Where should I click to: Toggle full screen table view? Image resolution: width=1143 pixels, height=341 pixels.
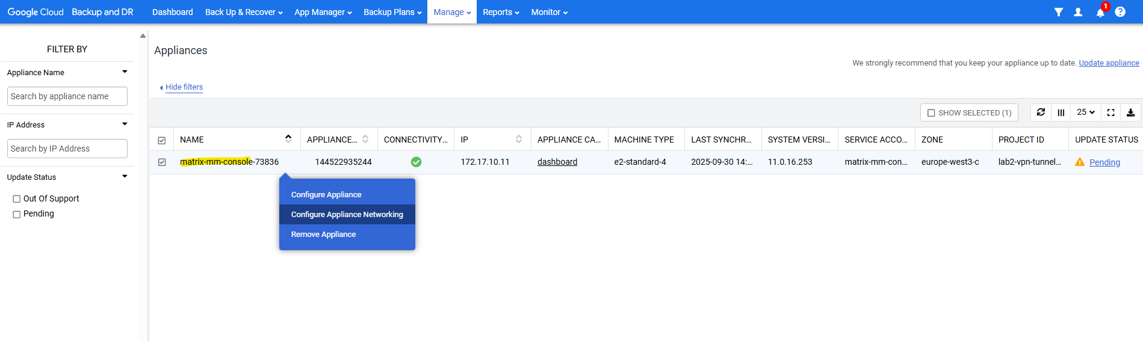tap(1111, 112)
